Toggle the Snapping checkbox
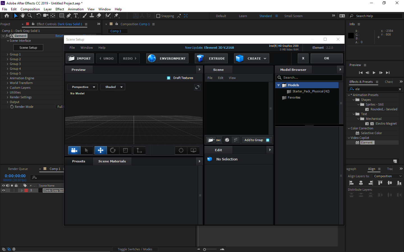The image size is (404, 252). (158, 16)
